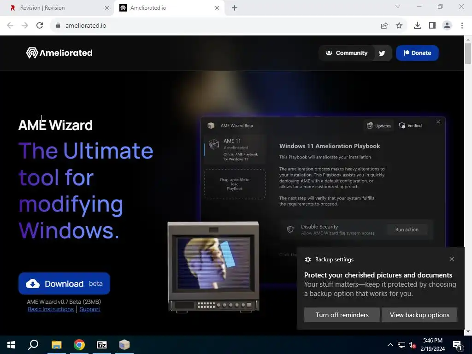Open Chrome's three-dot menu
Image resolution: width=472 pixels, height=354 pixels.
(x=462, y=26)
